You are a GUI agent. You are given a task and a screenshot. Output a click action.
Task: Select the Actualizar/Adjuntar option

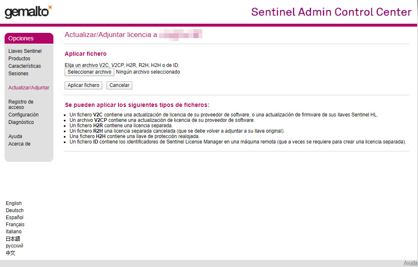(29, 88)
